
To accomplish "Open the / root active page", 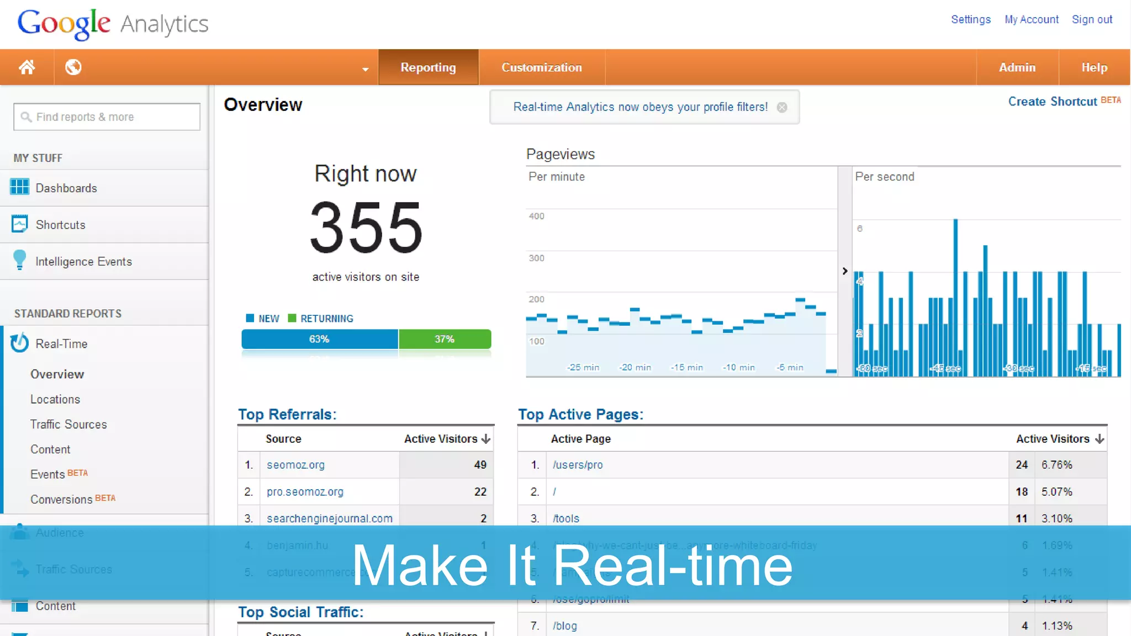I will pos(554,492).
